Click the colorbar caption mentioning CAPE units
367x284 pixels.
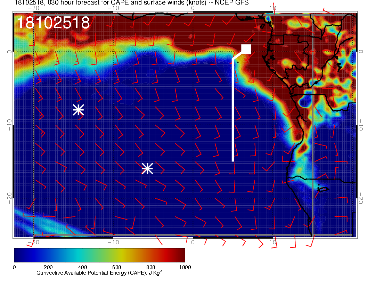99,273
